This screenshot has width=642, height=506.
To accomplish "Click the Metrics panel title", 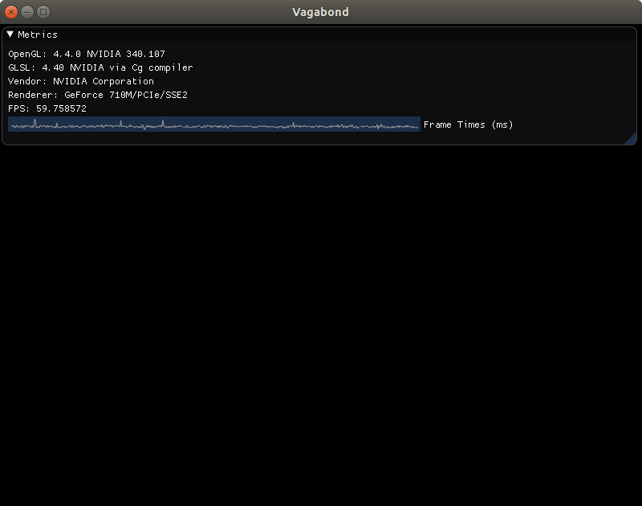I will click(x=38, y=35).
